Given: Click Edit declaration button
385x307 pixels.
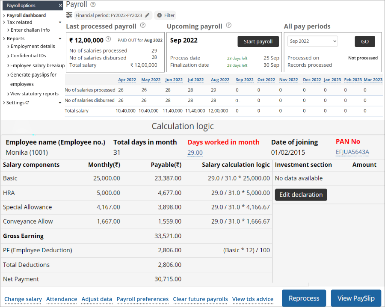Looking at the screenshot, I should point(301,195).
